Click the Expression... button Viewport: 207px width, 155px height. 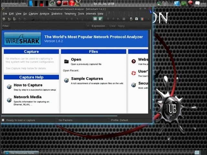(x=99, y=26)
